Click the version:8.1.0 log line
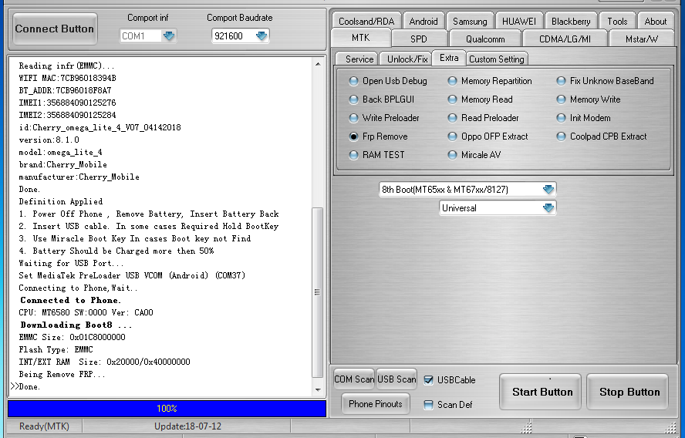The width and height of the screenshot is (685, 438). pyautogui.click(x=49, y=140)
